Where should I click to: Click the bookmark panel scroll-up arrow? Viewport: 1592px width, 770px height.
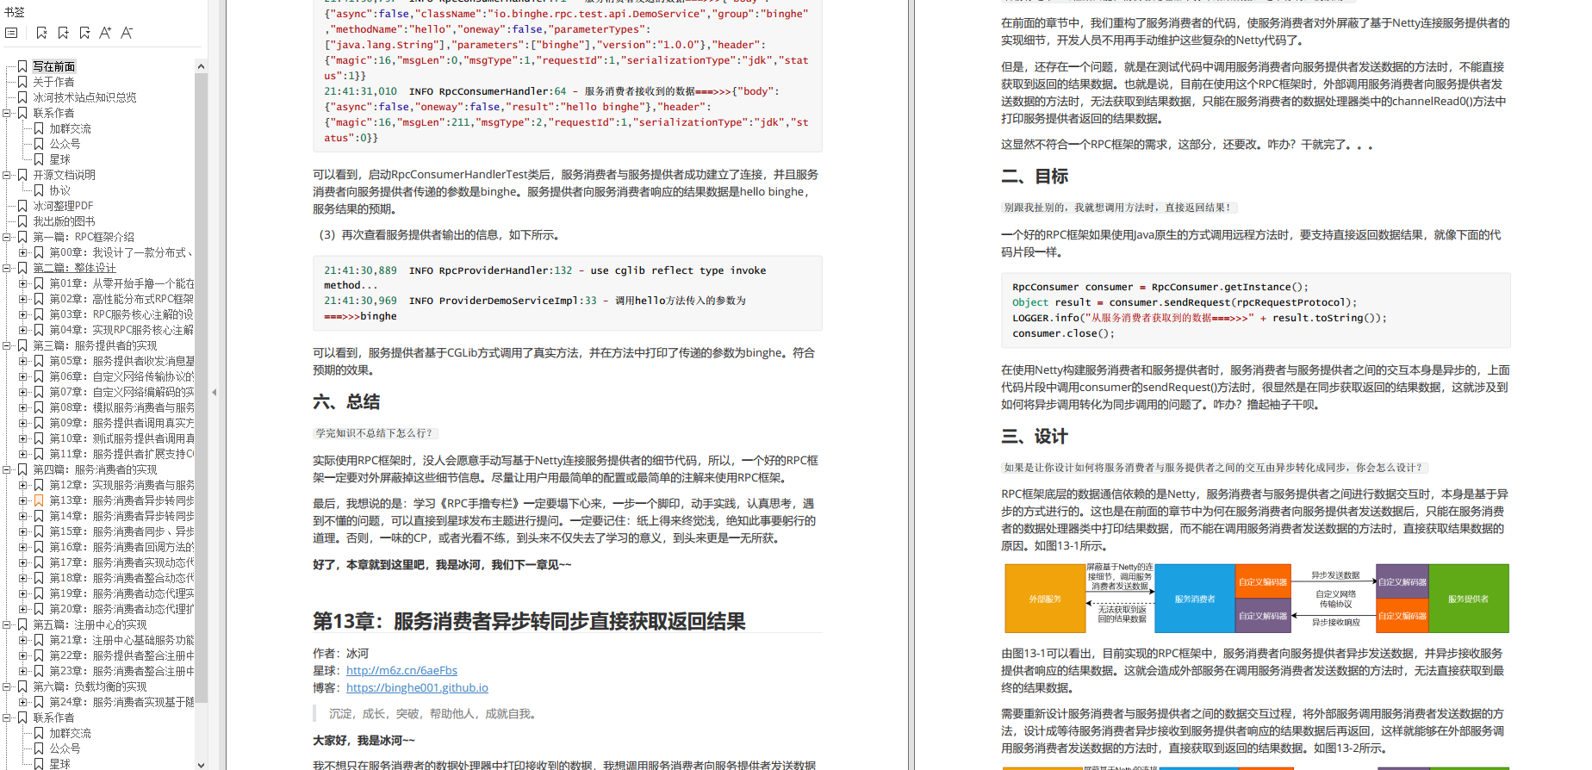[201, 66]
